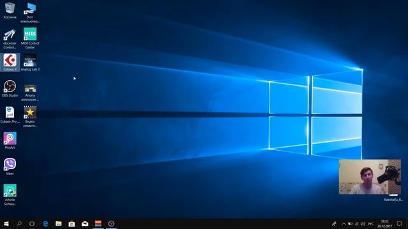Open the People icon in system tray

point(334,223)
